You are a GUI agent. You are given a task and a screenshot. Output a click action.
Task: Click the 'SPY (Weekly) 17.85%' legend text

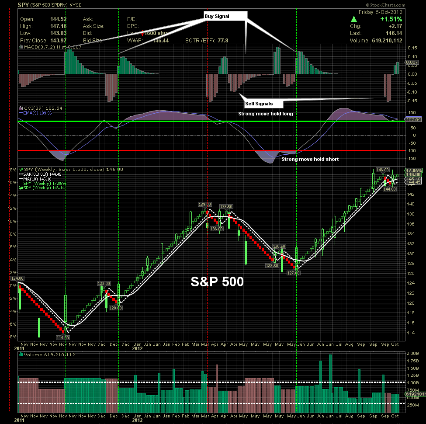click(45, 184)
